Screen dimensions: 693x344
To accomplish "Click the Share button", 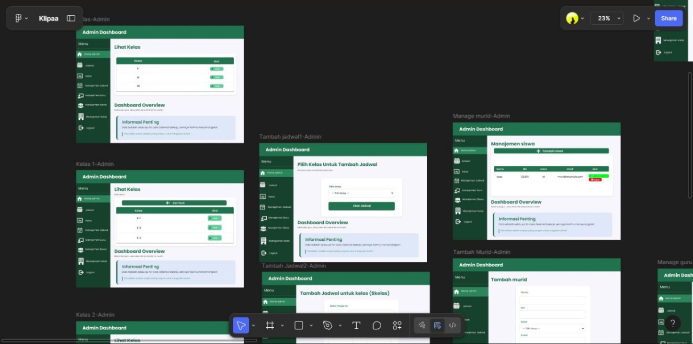I will click(x=669, y=18).
